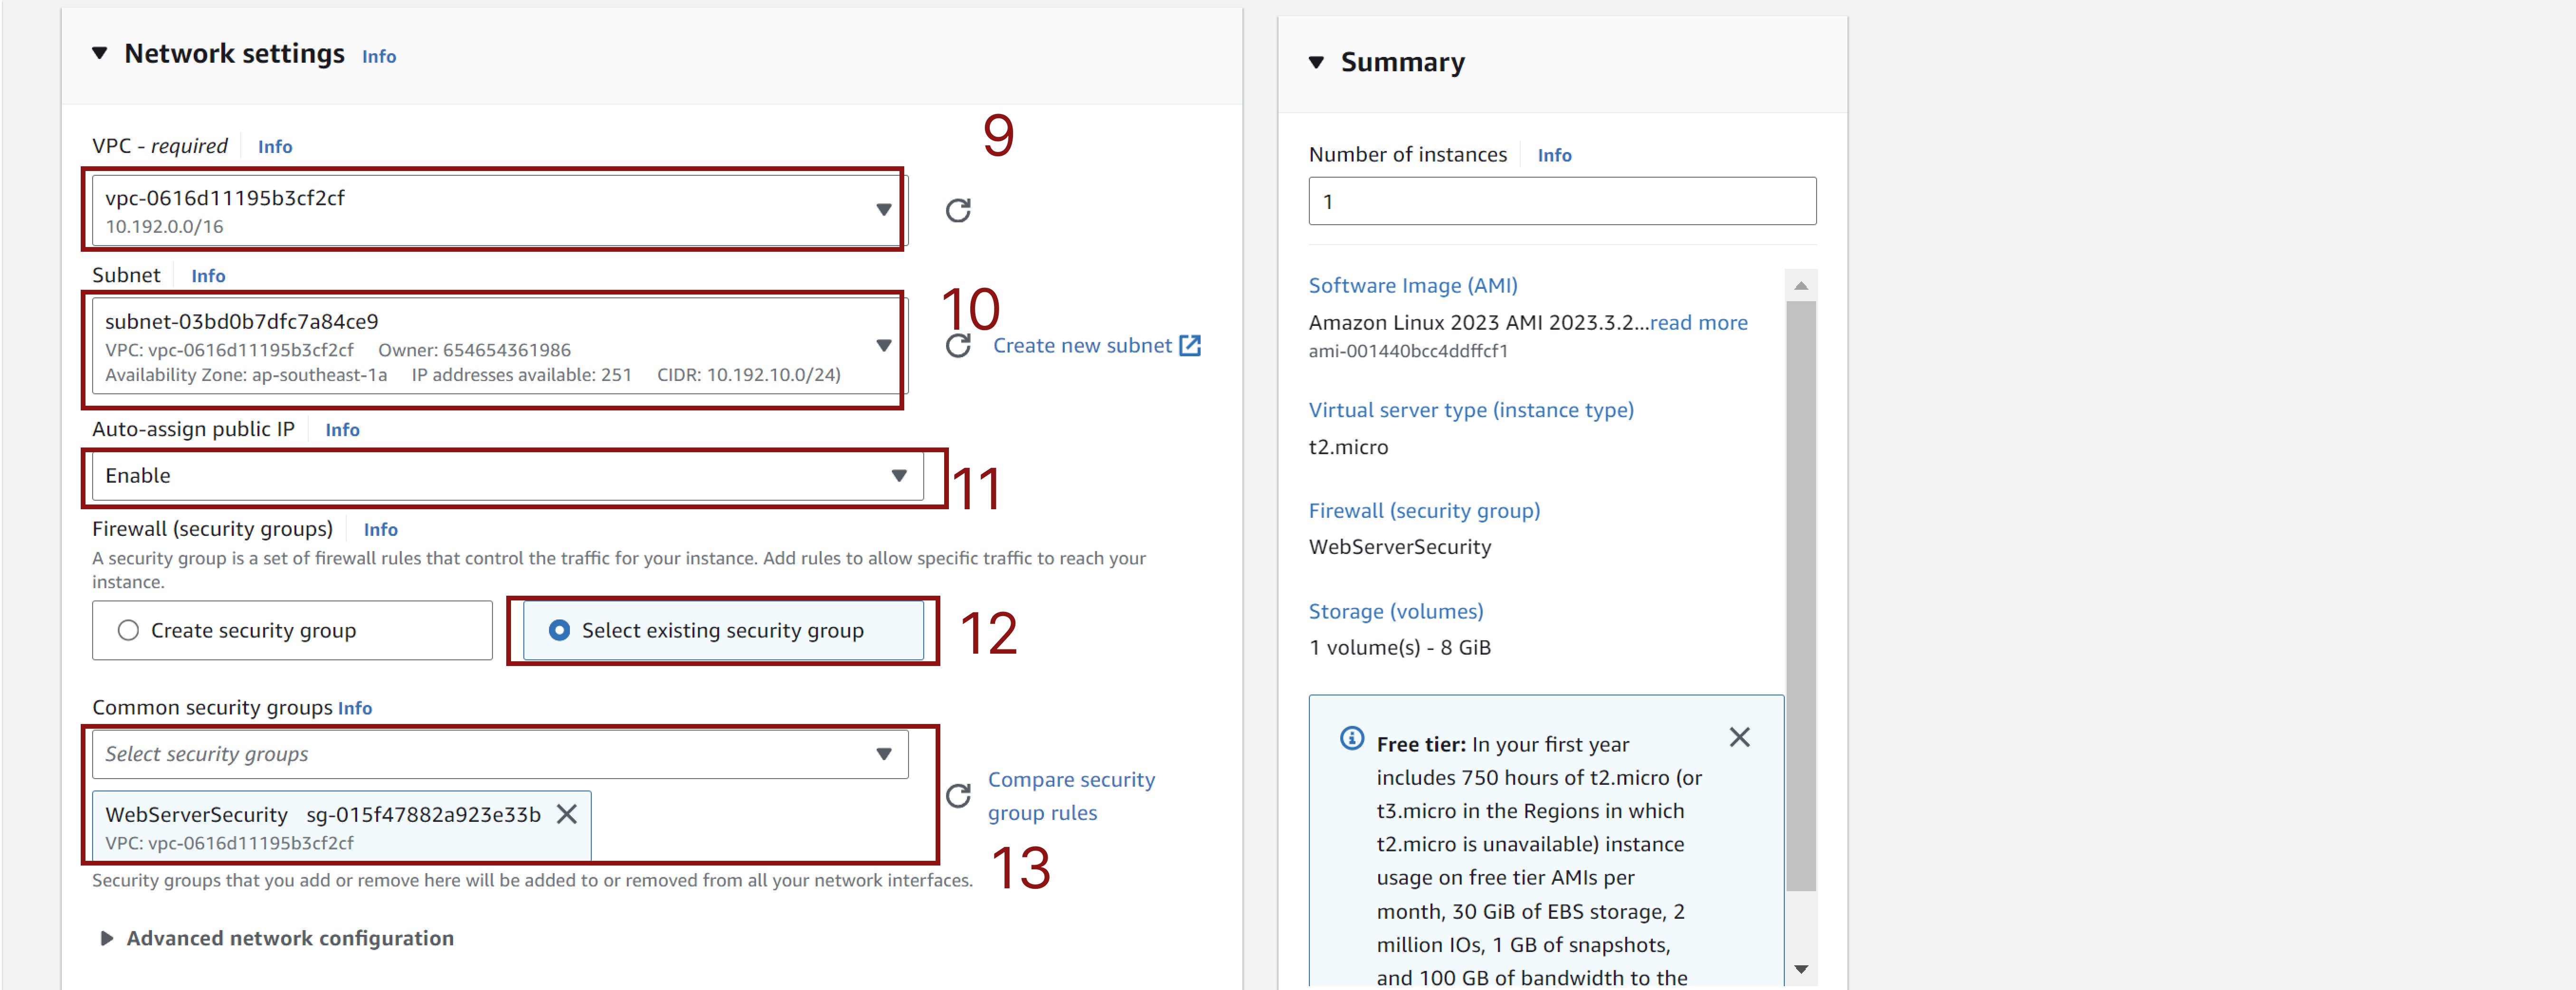Screen dimensions: 2576x990
Task: Open the VPC dropdown
Action: pos(500,211)
